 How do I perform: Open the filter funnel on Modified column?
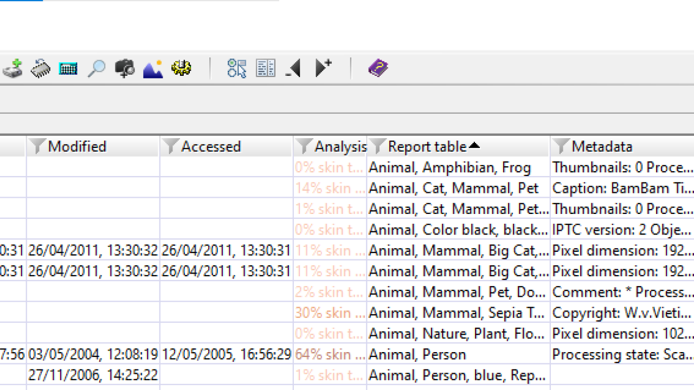coord(37,147)
